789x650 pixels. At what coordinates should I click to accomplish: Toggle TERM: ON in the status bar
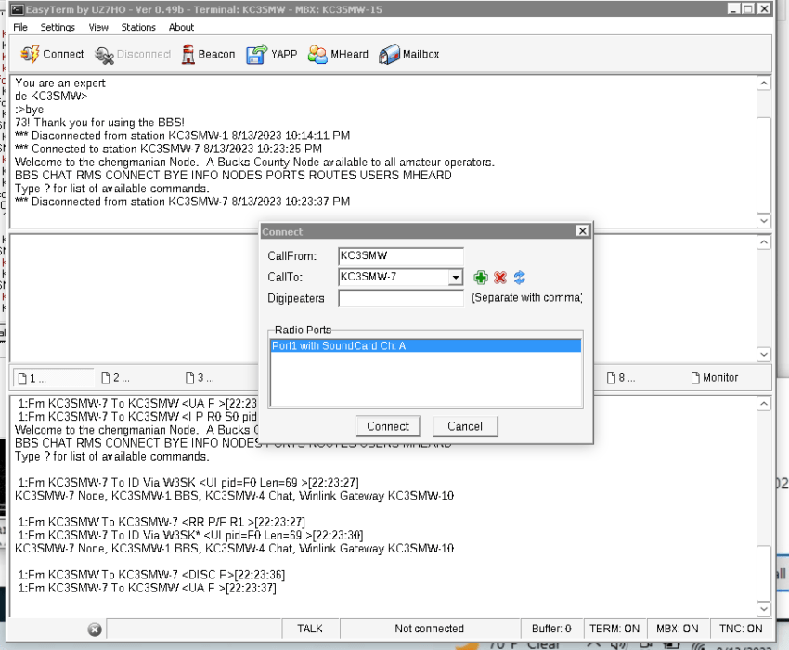click(x=614, y=629)
